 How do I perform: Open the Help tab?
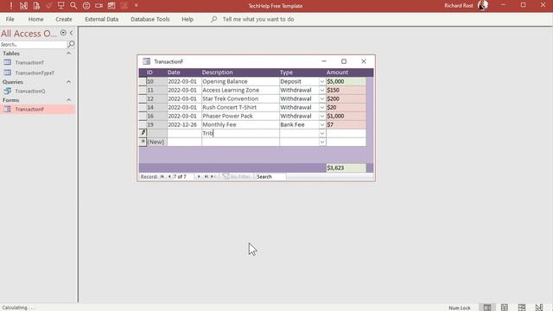click(x=188, y=19)
